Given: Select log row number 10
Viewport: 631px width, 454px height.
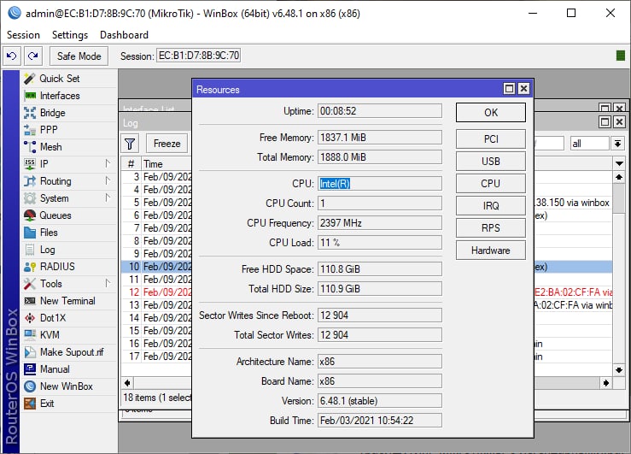Looking at the screenshot, I should [157, 267].
